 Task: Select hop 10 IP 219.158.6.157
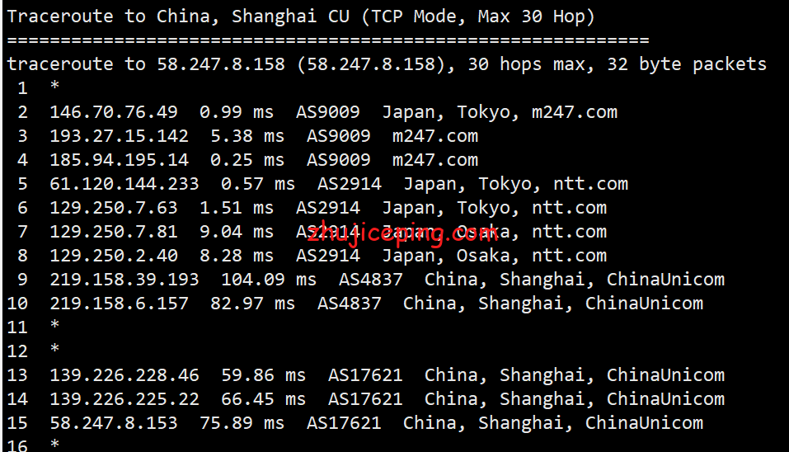120,304
